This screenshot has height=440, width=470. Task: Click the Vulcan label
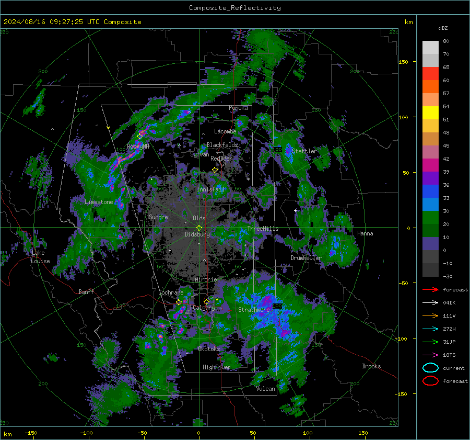(x=265, y=389)
